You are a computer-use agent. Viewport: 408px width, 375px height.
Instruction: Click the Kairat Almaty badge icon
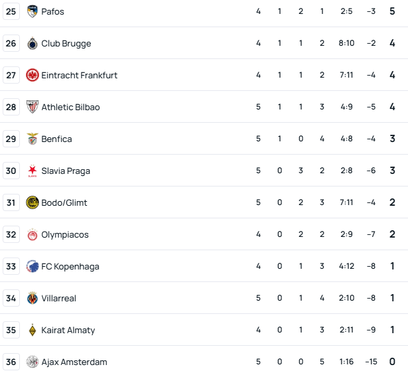tap(33, 330)
